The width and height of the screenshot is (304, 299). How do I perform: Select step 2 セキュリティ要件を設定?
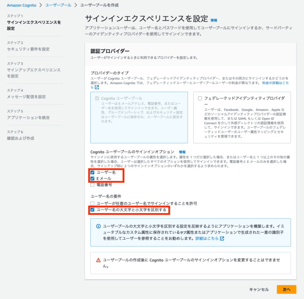[x=28, y=49]
